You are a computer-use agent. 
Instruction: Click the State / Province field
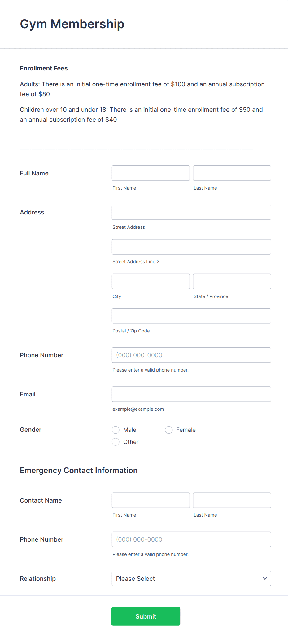pos(232,281)
